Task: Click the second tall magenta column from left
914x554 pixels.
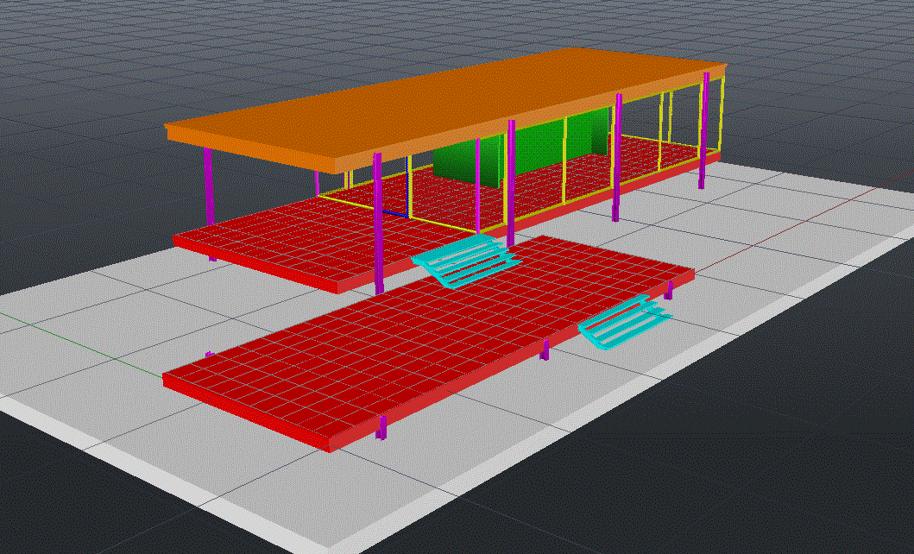Action: point(378,224)
